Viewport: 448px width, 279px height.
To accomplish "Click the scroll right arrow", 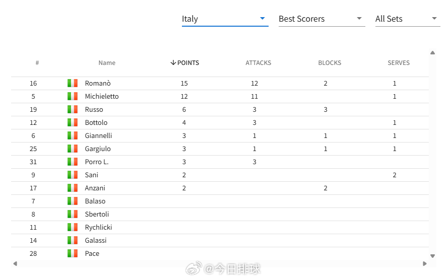I will pyautogui.click(x=425, y=263).
